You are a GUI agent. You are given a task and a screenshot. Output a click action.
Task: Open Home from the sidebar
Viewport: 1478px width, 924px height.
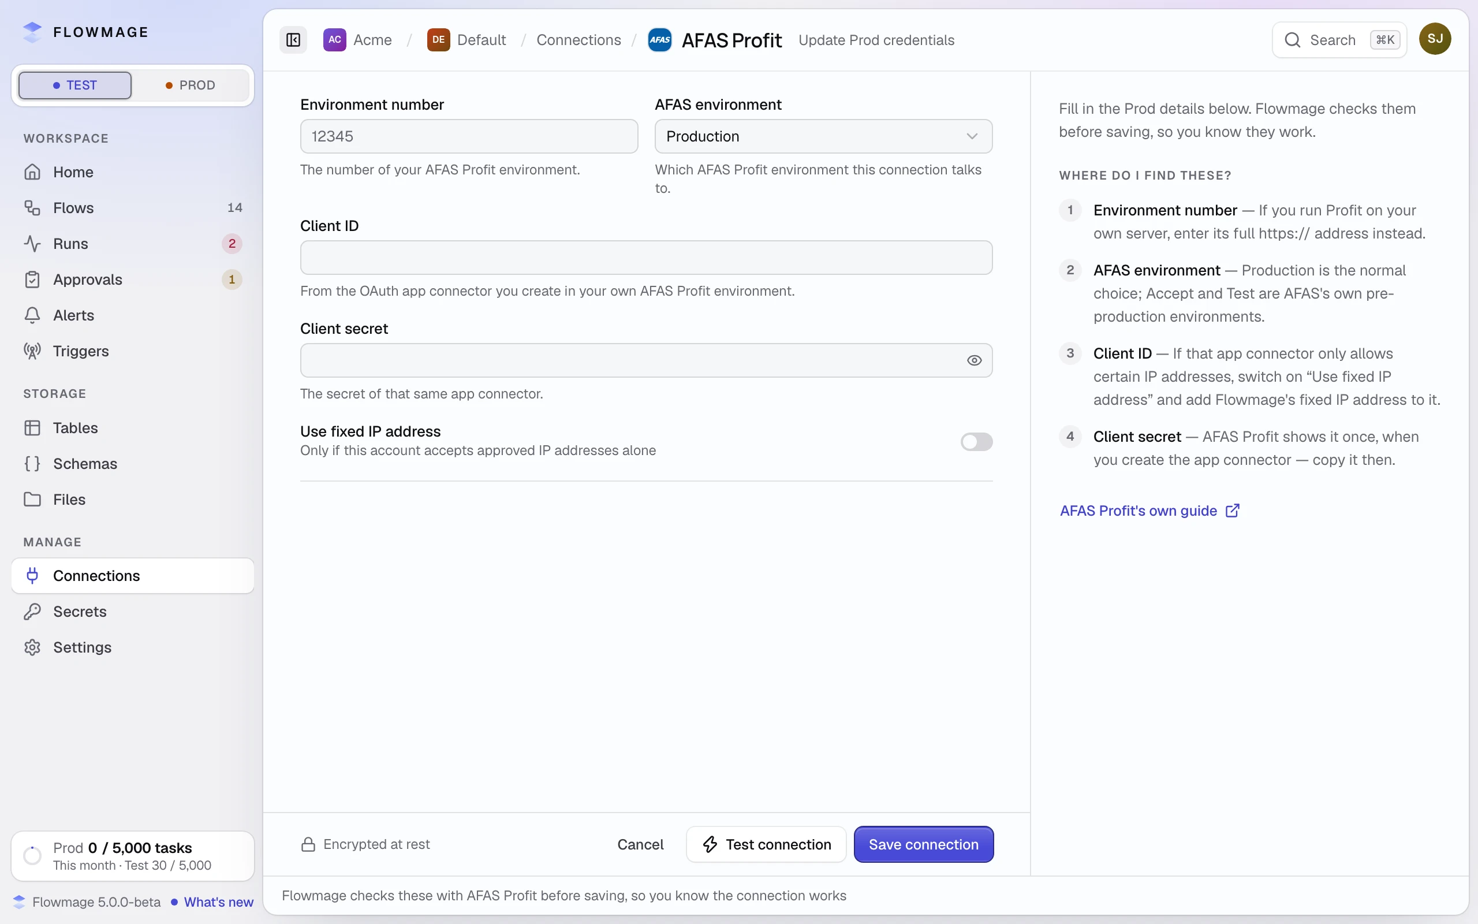coord(133,172)
